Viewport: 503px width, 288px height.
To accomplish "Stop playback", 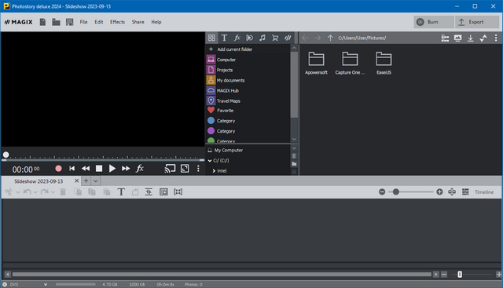I will pos(99,169).
